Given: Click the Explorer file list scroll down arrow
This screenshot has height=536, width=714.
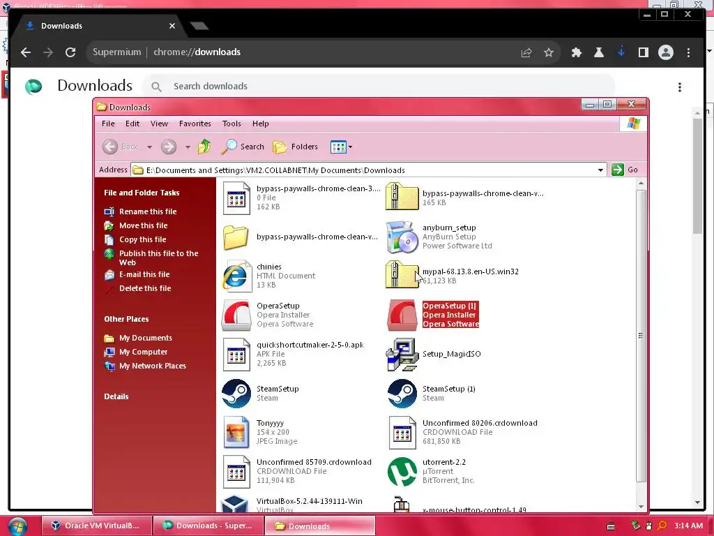Looking at the screenshot, I should [641, 507].
